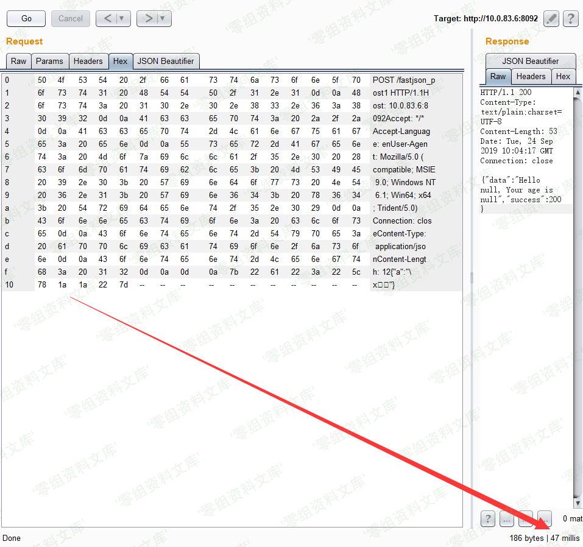The height and width of the screenshot is (547, 583).
Task: Click the Cancel button
Action: tap(71, 19)
